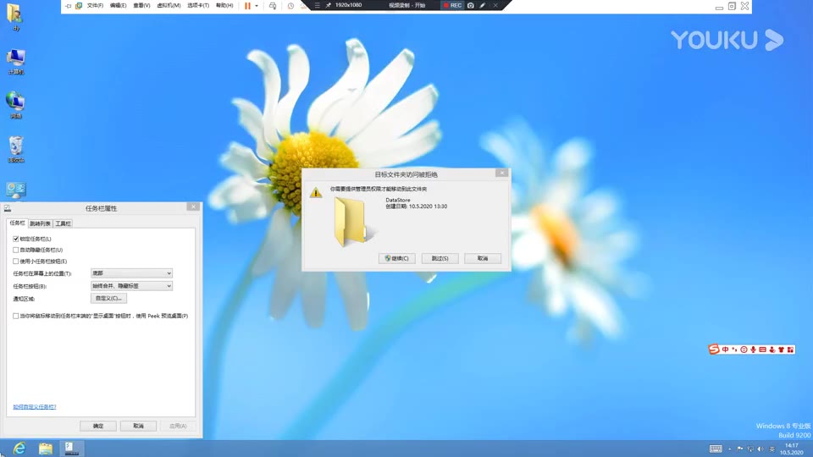The width and height of the screenshot is (813, 457).
Task: Select taskbar properties button on taskbar
Action: pos(71,449)
